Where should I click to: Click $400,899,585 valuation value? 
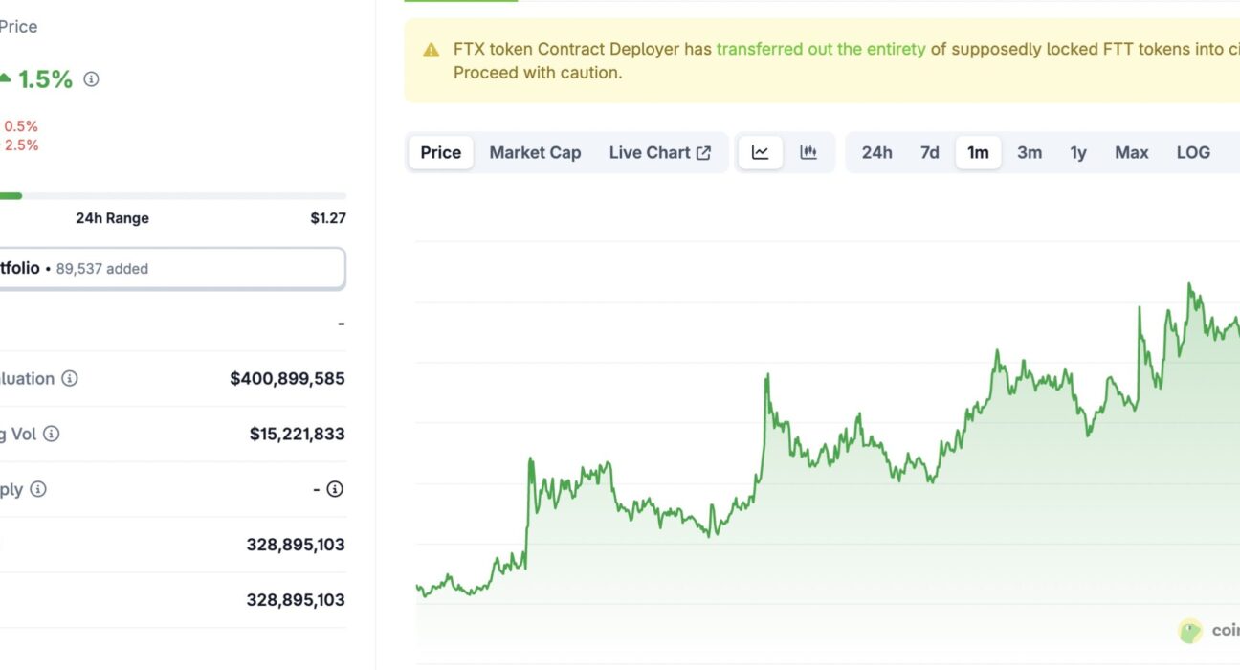(x=287, y=379)
